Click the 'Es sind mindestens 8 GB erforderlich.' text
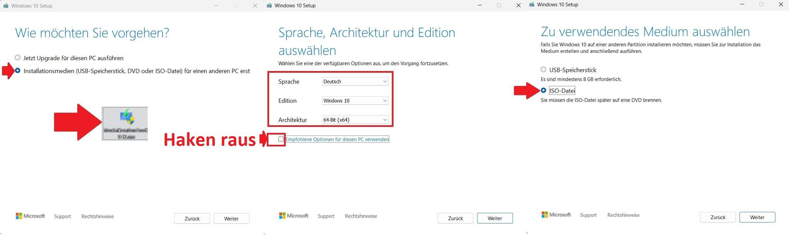789x235 pixels. [x=581, y=79]
